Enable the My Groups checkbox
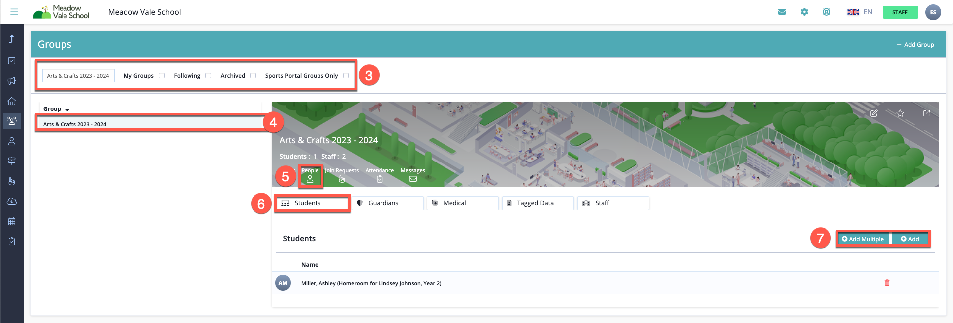This screenshot has height=323, width=953. pos(162,76)
